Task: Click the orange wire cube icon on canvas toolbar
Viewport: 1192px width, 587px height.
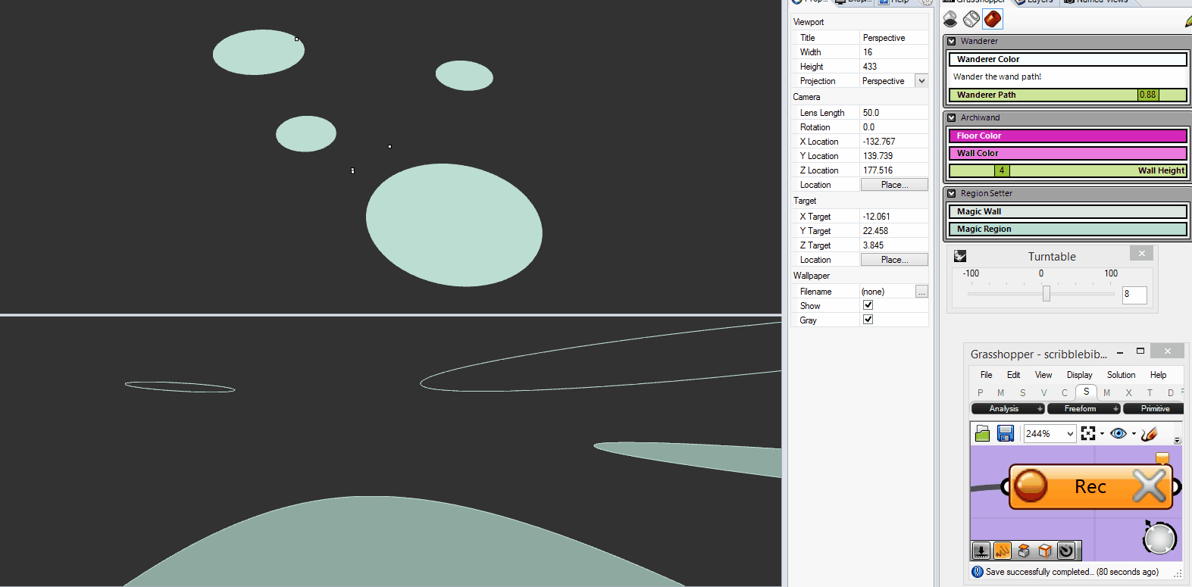Action: tap(1045, 551)
